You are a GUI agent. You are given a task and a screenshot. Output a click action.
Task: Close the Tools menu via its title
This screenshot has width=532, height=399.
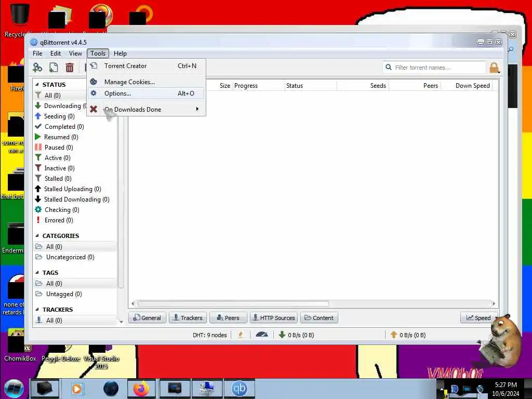(98, 54)
